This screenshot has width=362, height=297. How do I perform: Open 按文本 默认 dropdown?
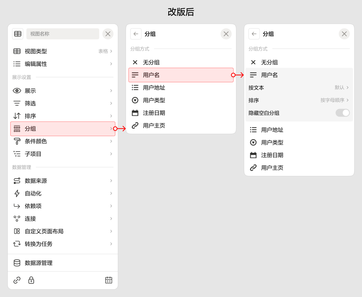[x=341, y=88]
